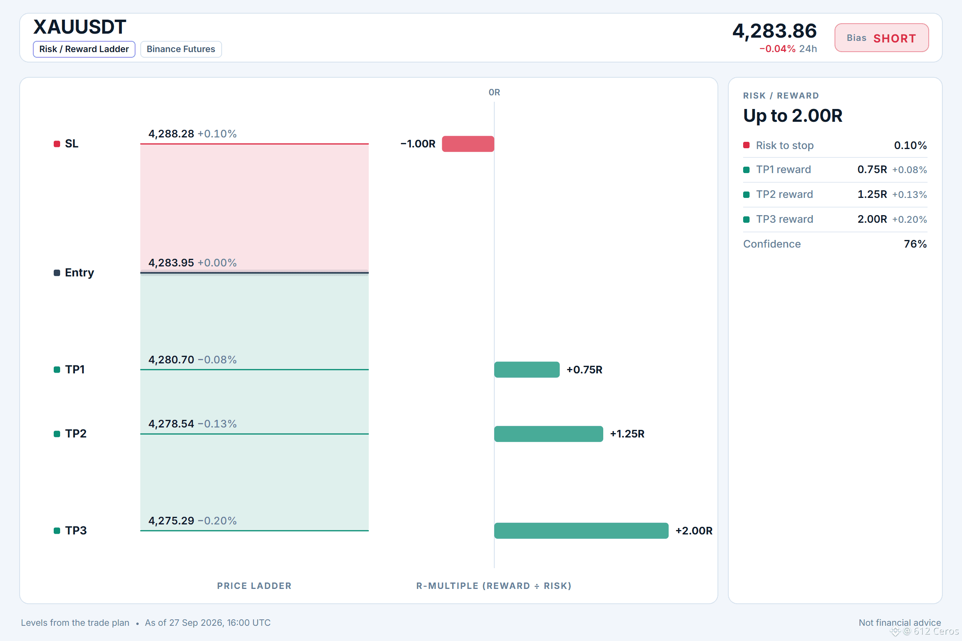
Task: Click the XAUUSDT symbol title
Action: pyautogui.click(x=80, y=27)
